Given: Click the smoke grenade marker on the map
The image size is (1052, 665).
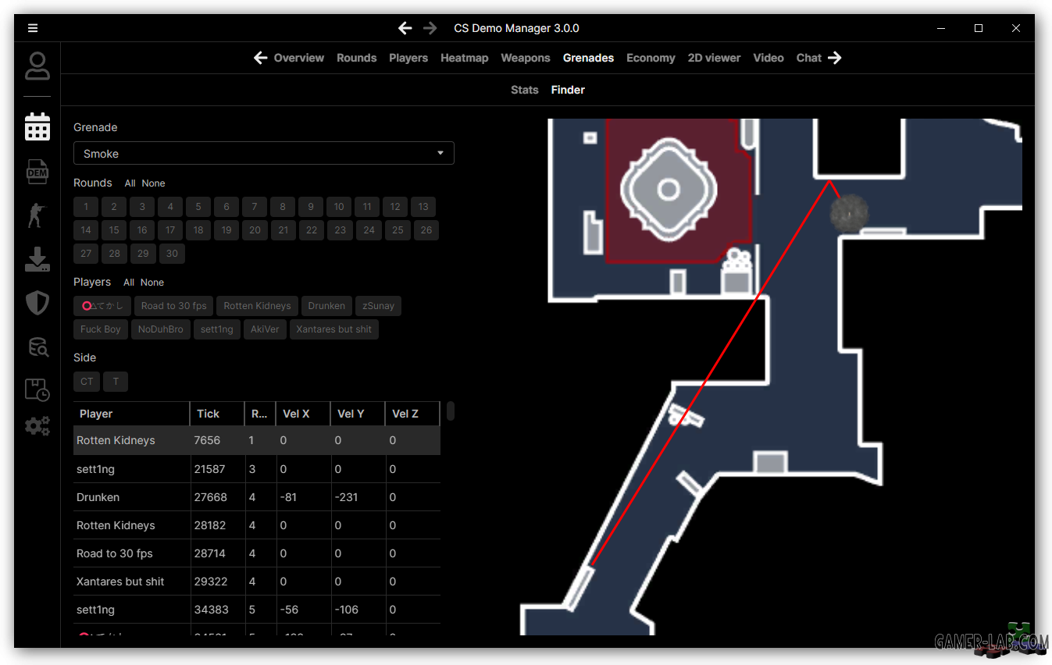Looking at the screenshot, I should click(849, 212).
